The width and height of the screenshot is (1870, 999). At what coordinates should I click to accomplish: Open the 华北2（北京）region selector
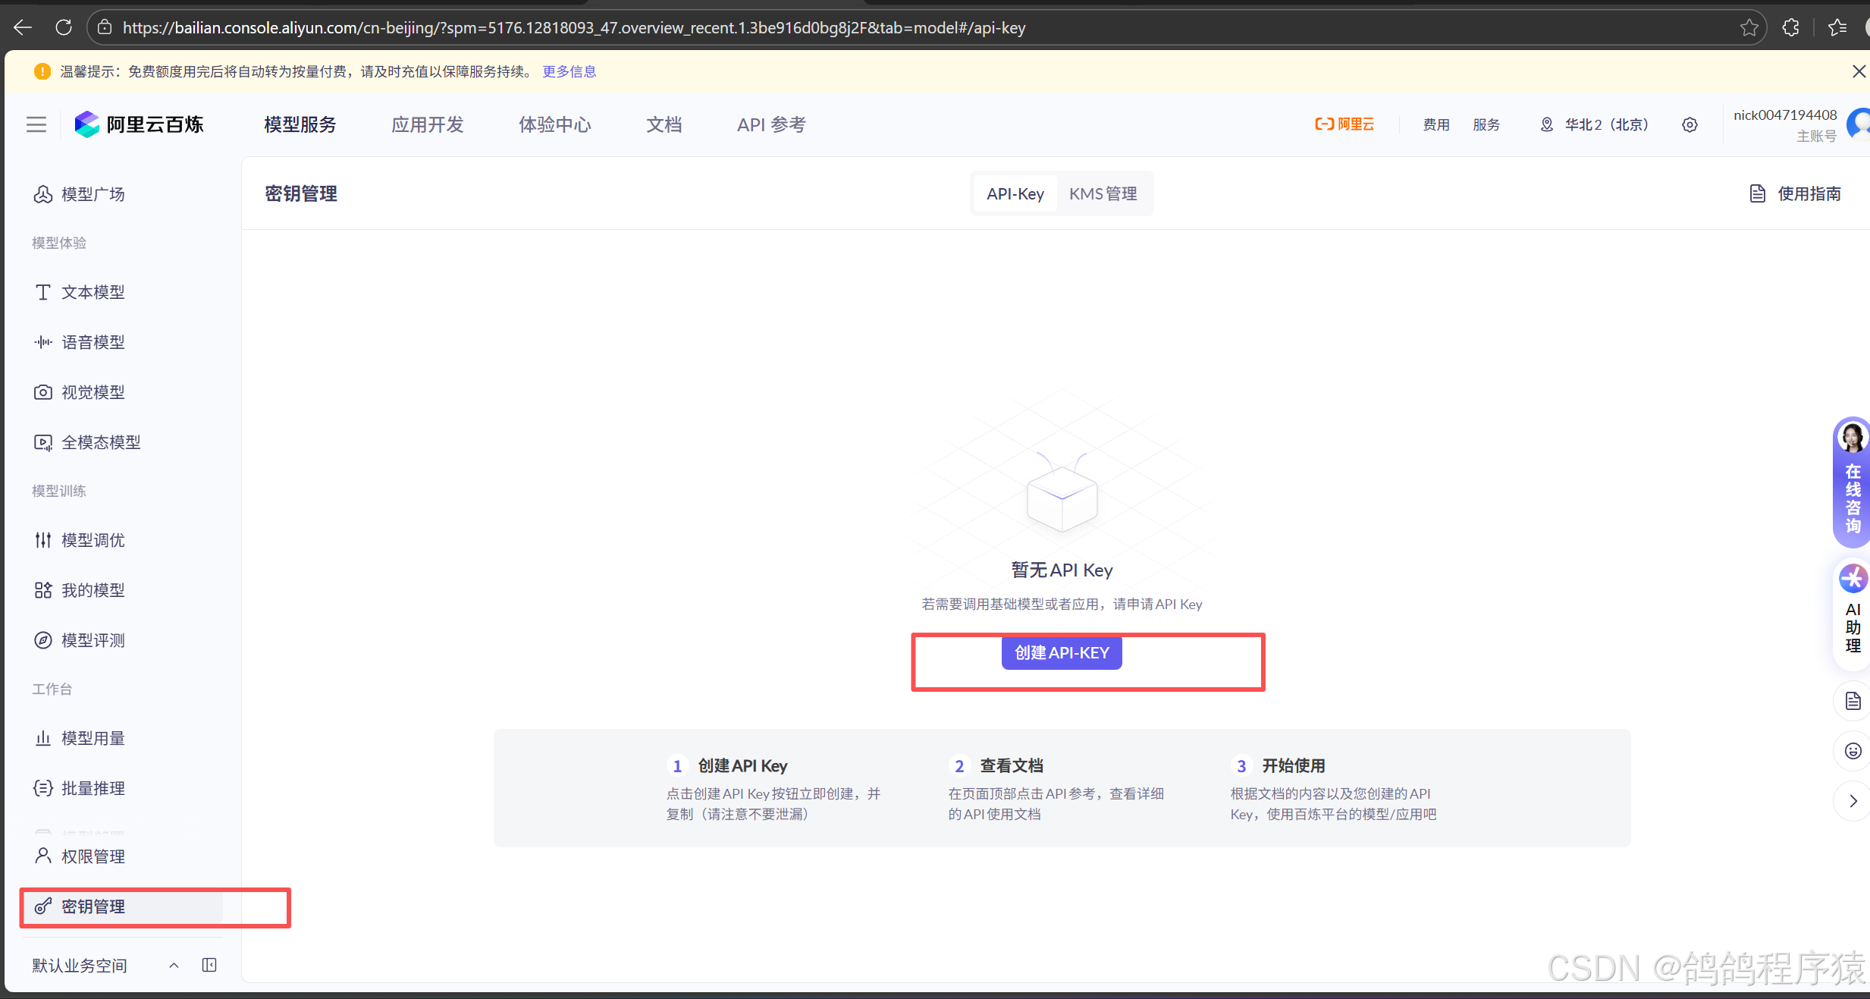[x=1595, y=124]
